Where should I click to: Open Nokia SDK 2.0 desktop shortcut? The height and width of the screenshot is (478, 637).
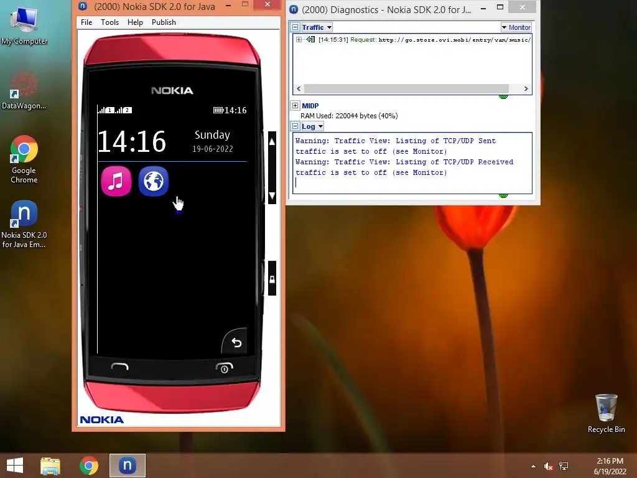(24, 224)
